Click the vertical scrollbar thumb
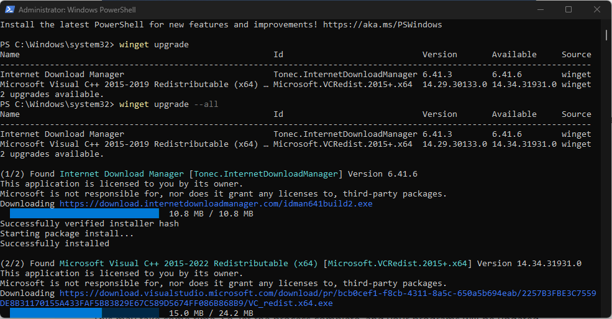The width and height of the screenshot is (612, 319). click(607, 34)
